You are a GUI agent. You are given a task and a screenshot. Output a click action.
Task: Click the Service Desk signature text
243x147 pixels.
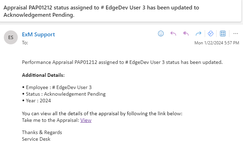pyautogui.click(x=36, y=139)
